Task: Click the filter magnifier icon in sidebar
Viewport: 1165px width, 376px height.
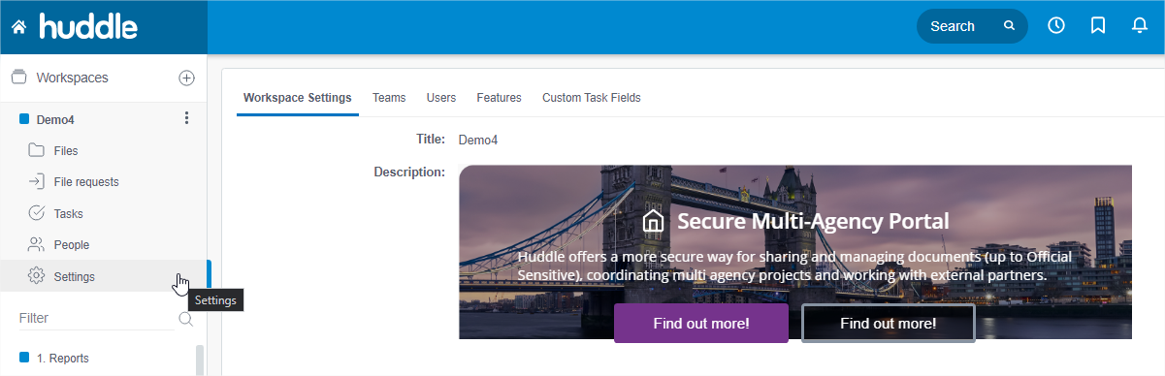Action: tap(186, 319)
